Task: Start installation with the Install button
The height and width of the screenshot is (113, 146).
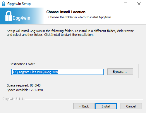Action: (106, 106)
